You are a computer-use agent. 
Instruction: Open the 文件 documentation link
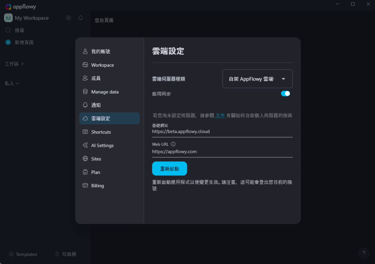[220, 116]
